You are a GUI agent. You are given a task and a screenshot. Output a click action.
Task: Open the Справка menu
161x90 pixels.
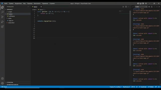(x=52, y=3)
